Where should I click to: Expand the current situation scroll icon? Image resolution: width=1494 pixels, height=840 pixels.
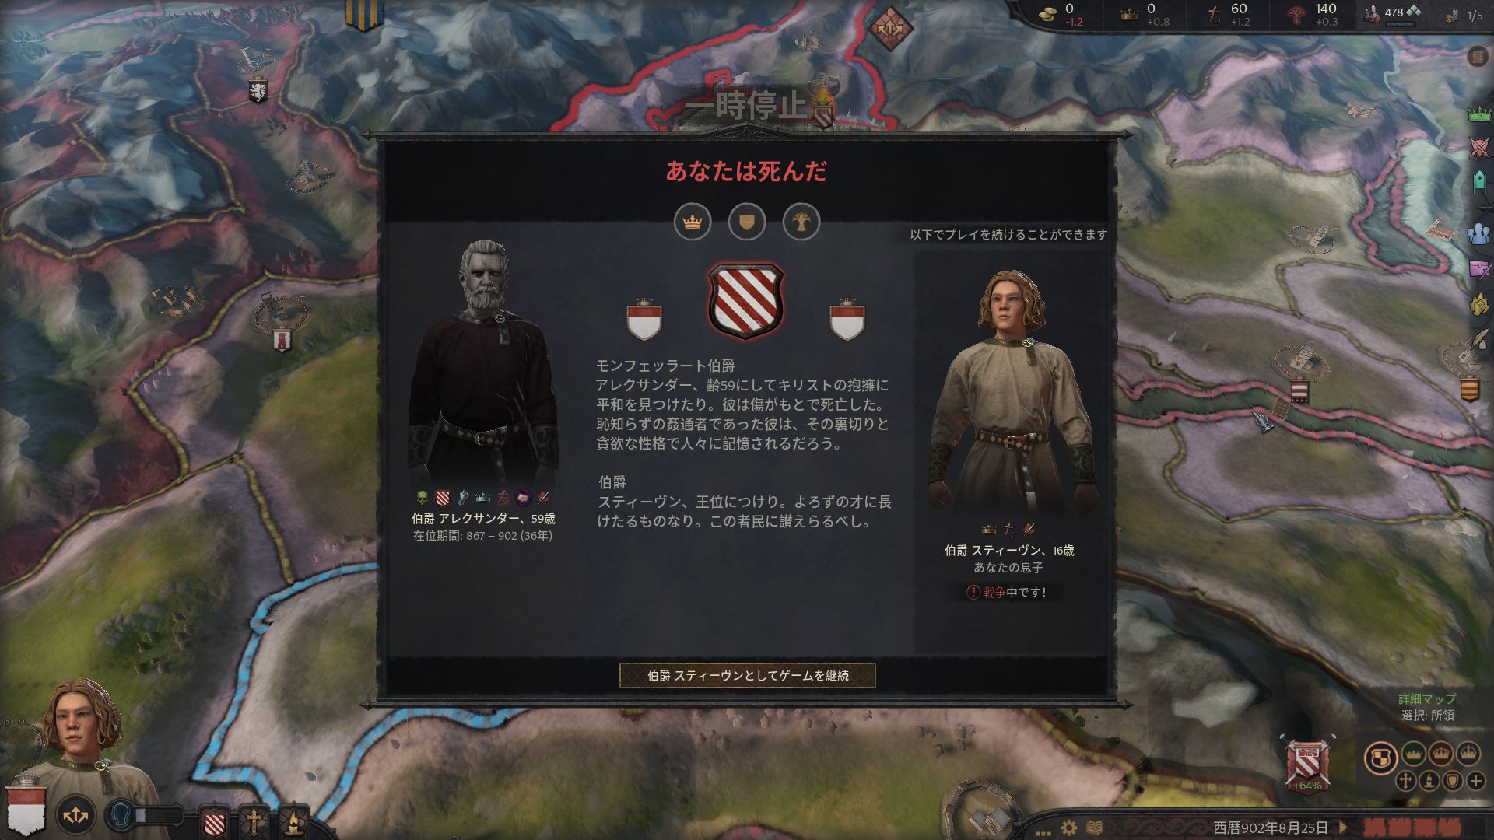[1477, 57]
